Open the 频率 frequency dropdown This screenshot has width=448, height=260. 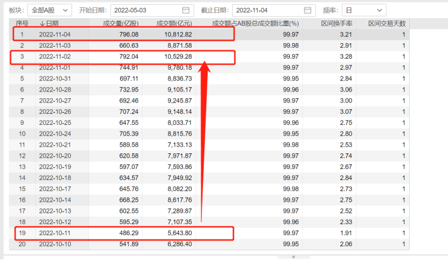tap(363, 10)
